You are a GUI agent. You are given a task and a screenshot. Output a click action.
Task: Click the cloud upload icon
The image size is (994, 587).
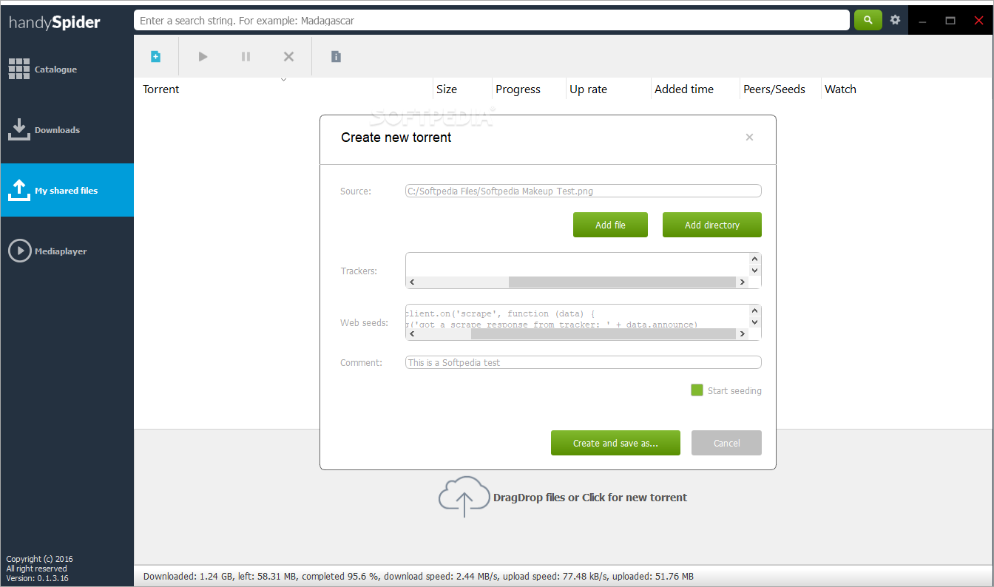[x=464, y=497]
